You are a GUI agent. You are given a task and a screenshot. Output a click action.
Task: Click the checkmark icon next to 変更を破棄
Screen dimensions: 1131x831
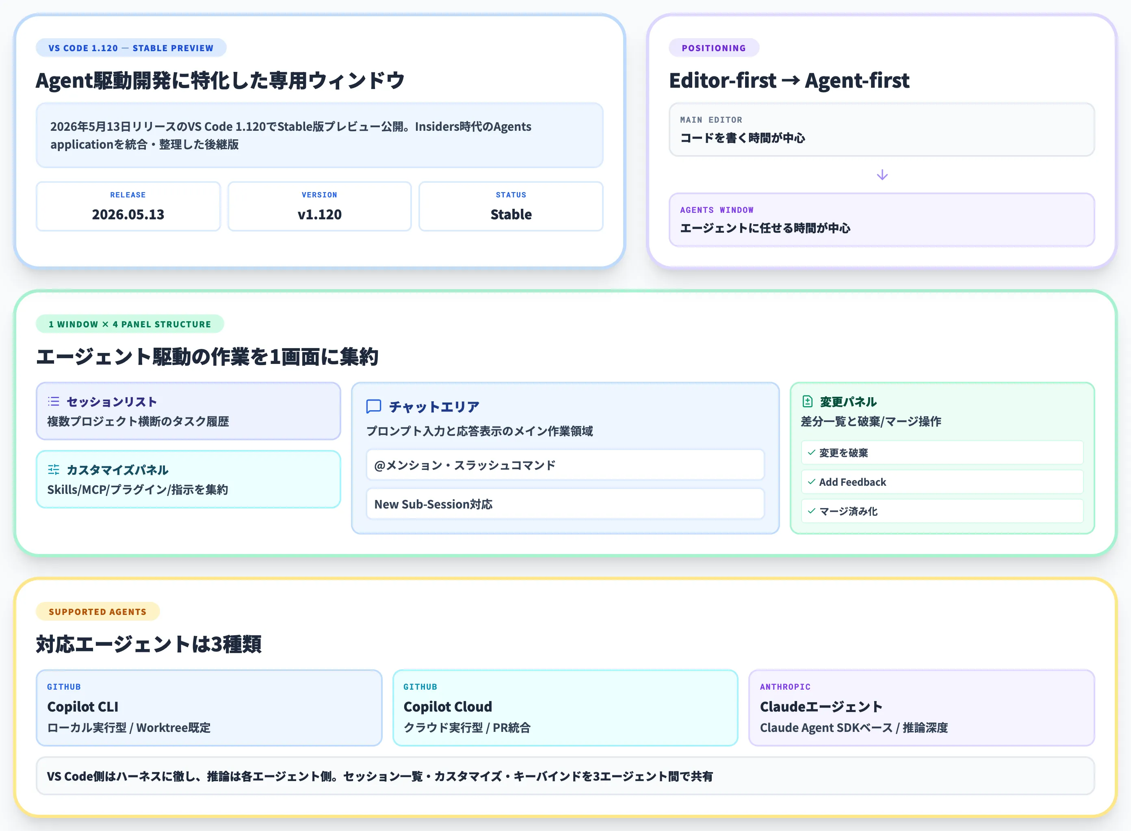812,453
